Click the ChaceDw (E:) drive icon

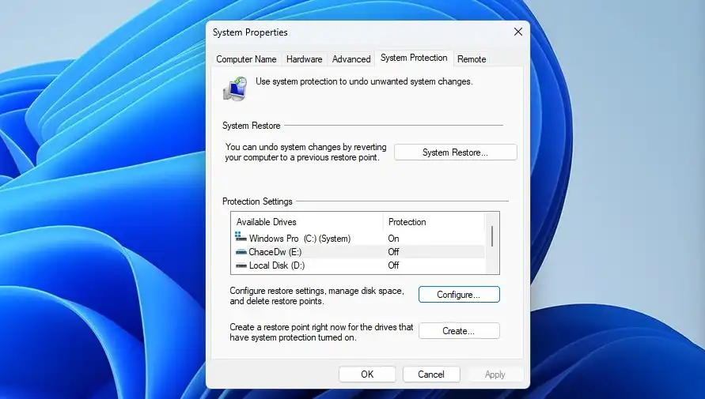241,252
